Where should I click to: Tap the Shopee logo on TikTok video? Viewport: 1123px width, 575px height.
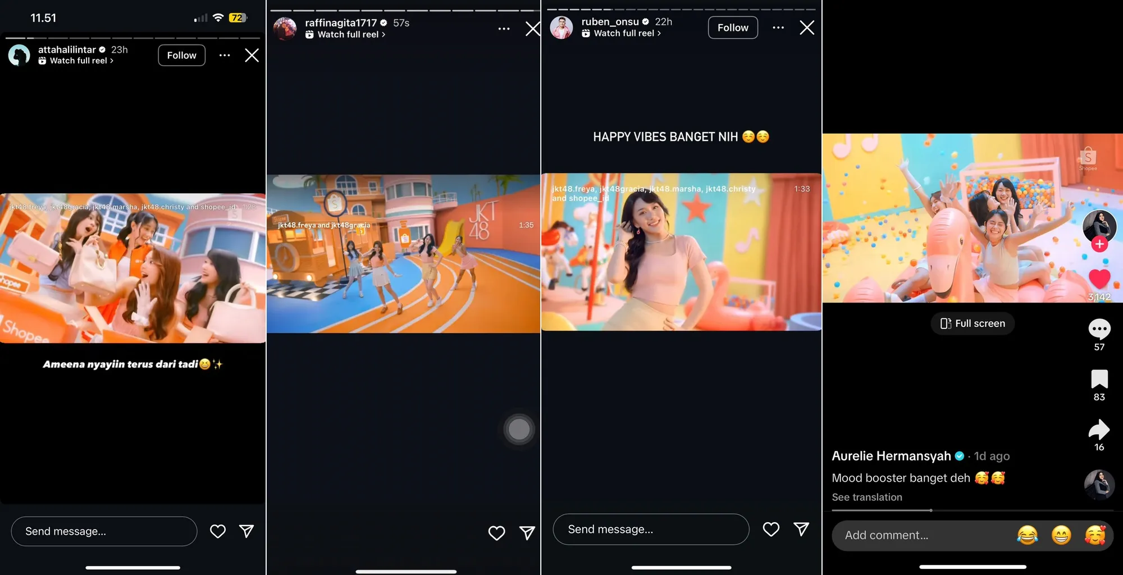(x=1088, y=158)
